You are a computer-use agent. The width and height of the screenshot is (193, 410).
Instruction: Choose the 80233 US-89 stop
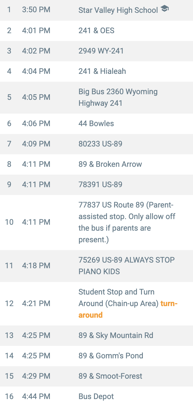[x=100, y=144]
